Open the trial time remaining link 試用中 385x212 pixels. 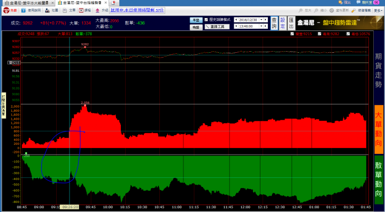click(x=137, y=10)
